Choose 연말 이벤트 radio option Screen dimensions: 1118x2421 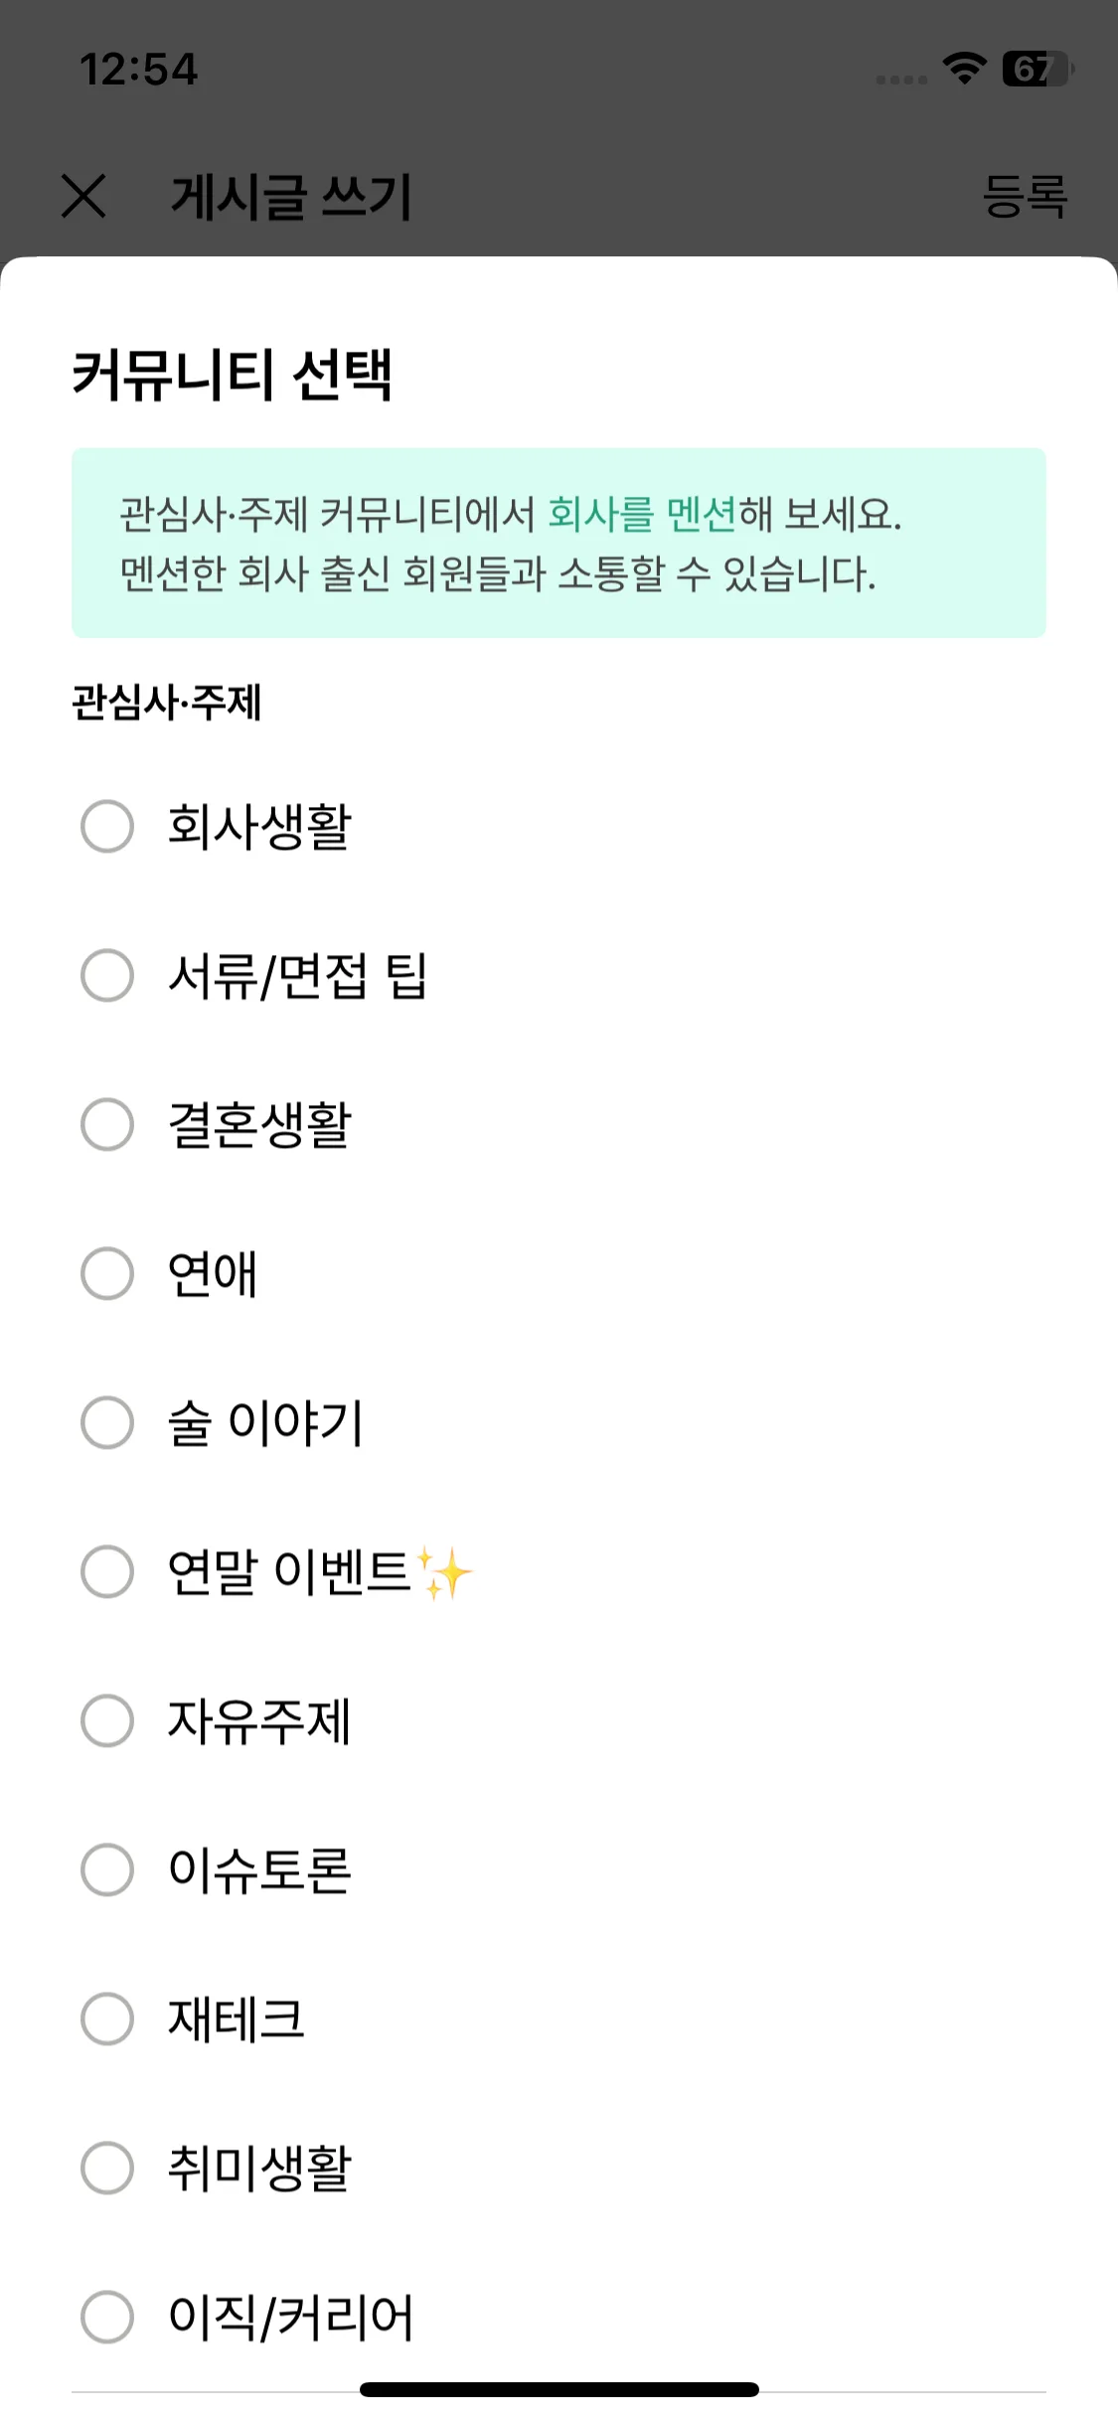pos(107,1571)
